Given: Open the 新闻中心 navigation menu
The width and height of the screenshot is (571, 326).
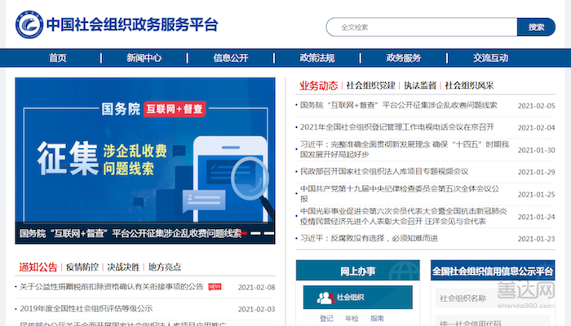Looking at the screenshot, I should pos(144,58).
